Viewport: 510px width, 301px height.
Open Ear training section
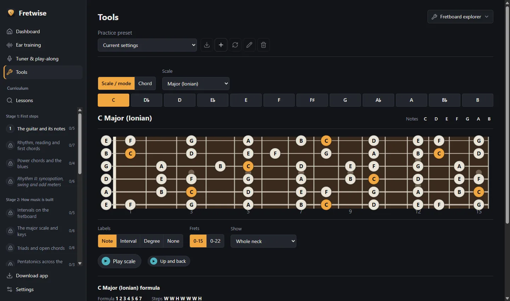point(43,45)
